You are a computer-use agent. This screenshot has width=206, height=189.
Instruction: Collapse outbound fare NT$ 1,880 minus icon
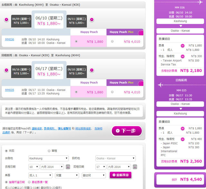pos(183,46)
